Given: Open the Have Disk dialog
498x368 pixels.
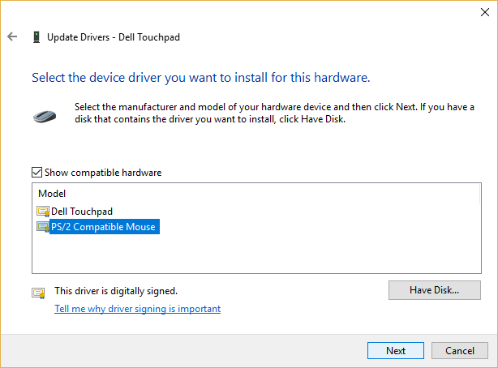Looking at the screenshot, I should click(x=435, y=290).
